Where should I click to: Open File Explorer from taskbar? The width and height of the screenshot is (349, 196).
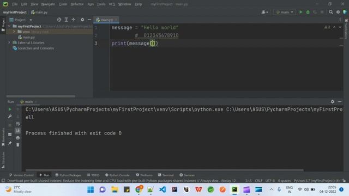[115, 189]
